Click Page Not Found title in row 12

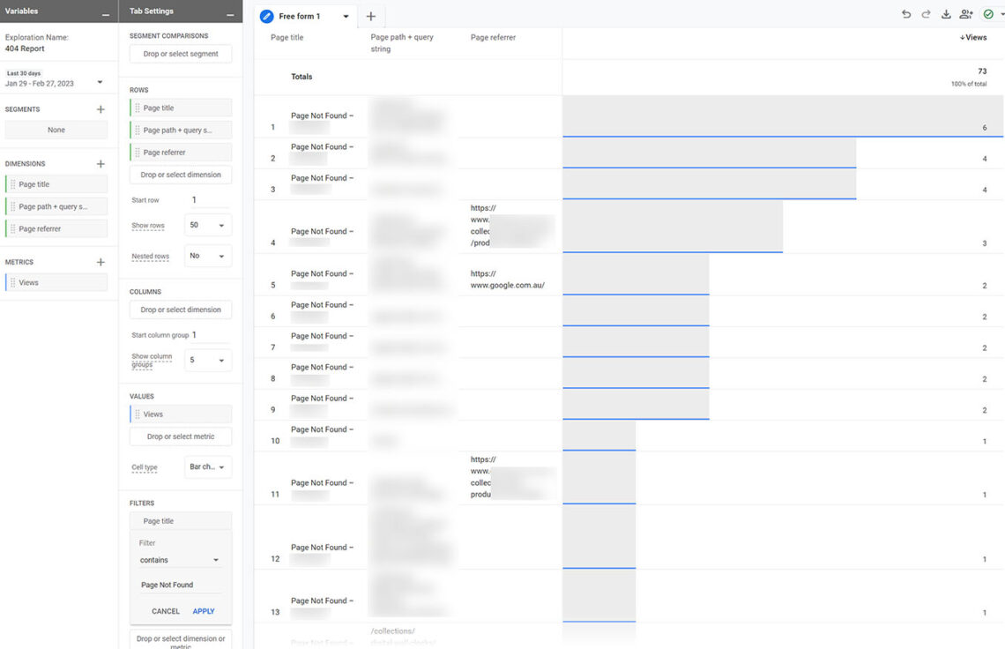[322, 547]
